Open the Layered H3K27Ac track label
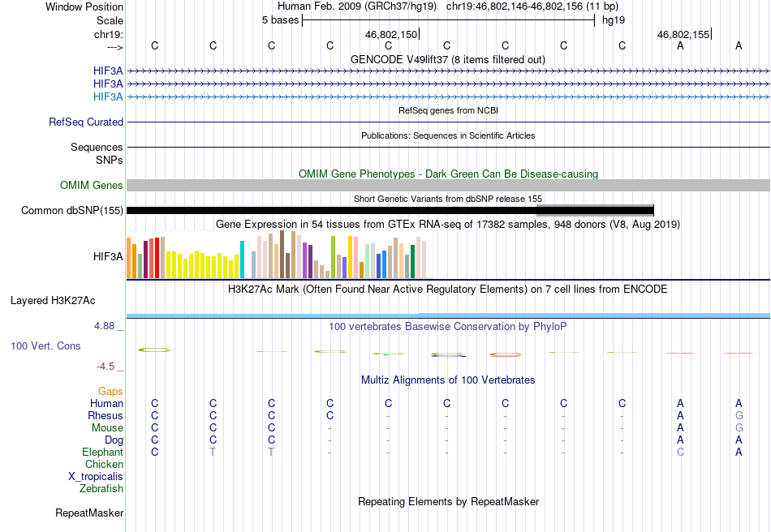The width and height of the screenshot is (771, 532). point(53,301)
